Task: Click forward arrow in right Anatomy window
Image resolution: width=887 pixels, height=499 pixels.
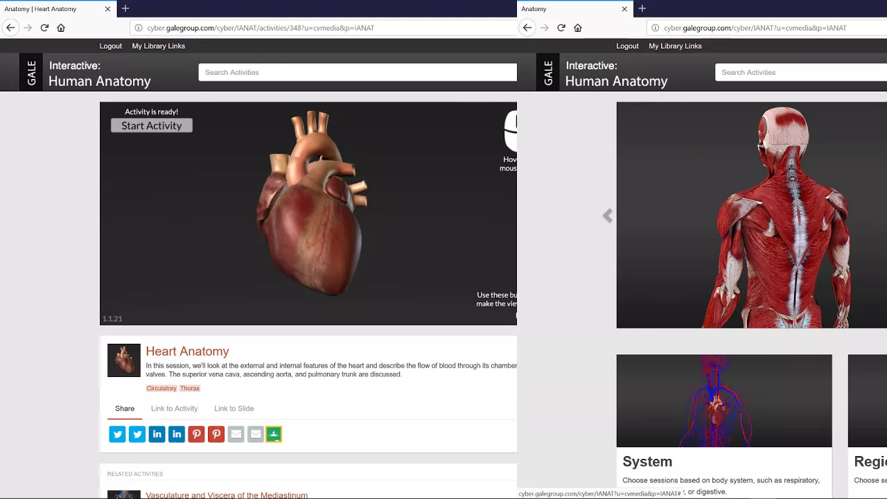Action: 545,28
